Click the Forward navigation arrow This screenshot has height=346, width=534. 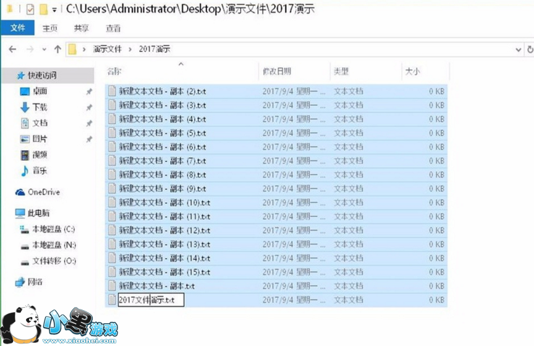[30, 49]
